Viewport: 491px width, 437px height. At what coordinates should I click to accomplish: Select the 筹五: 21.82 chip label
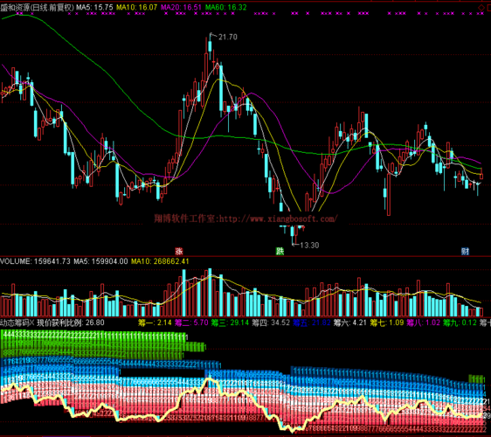[312, 323]
